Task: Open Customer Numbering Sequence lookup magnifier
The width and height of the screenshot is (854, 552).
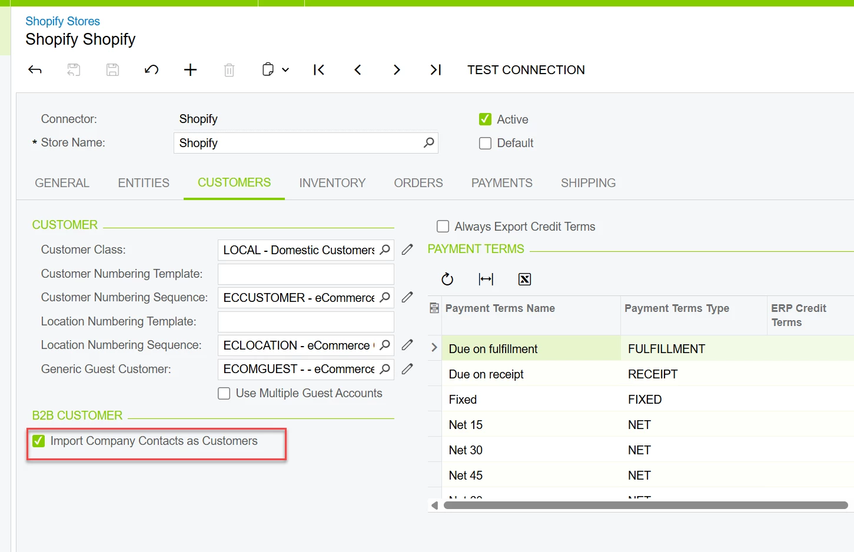Action: [385, 297]
